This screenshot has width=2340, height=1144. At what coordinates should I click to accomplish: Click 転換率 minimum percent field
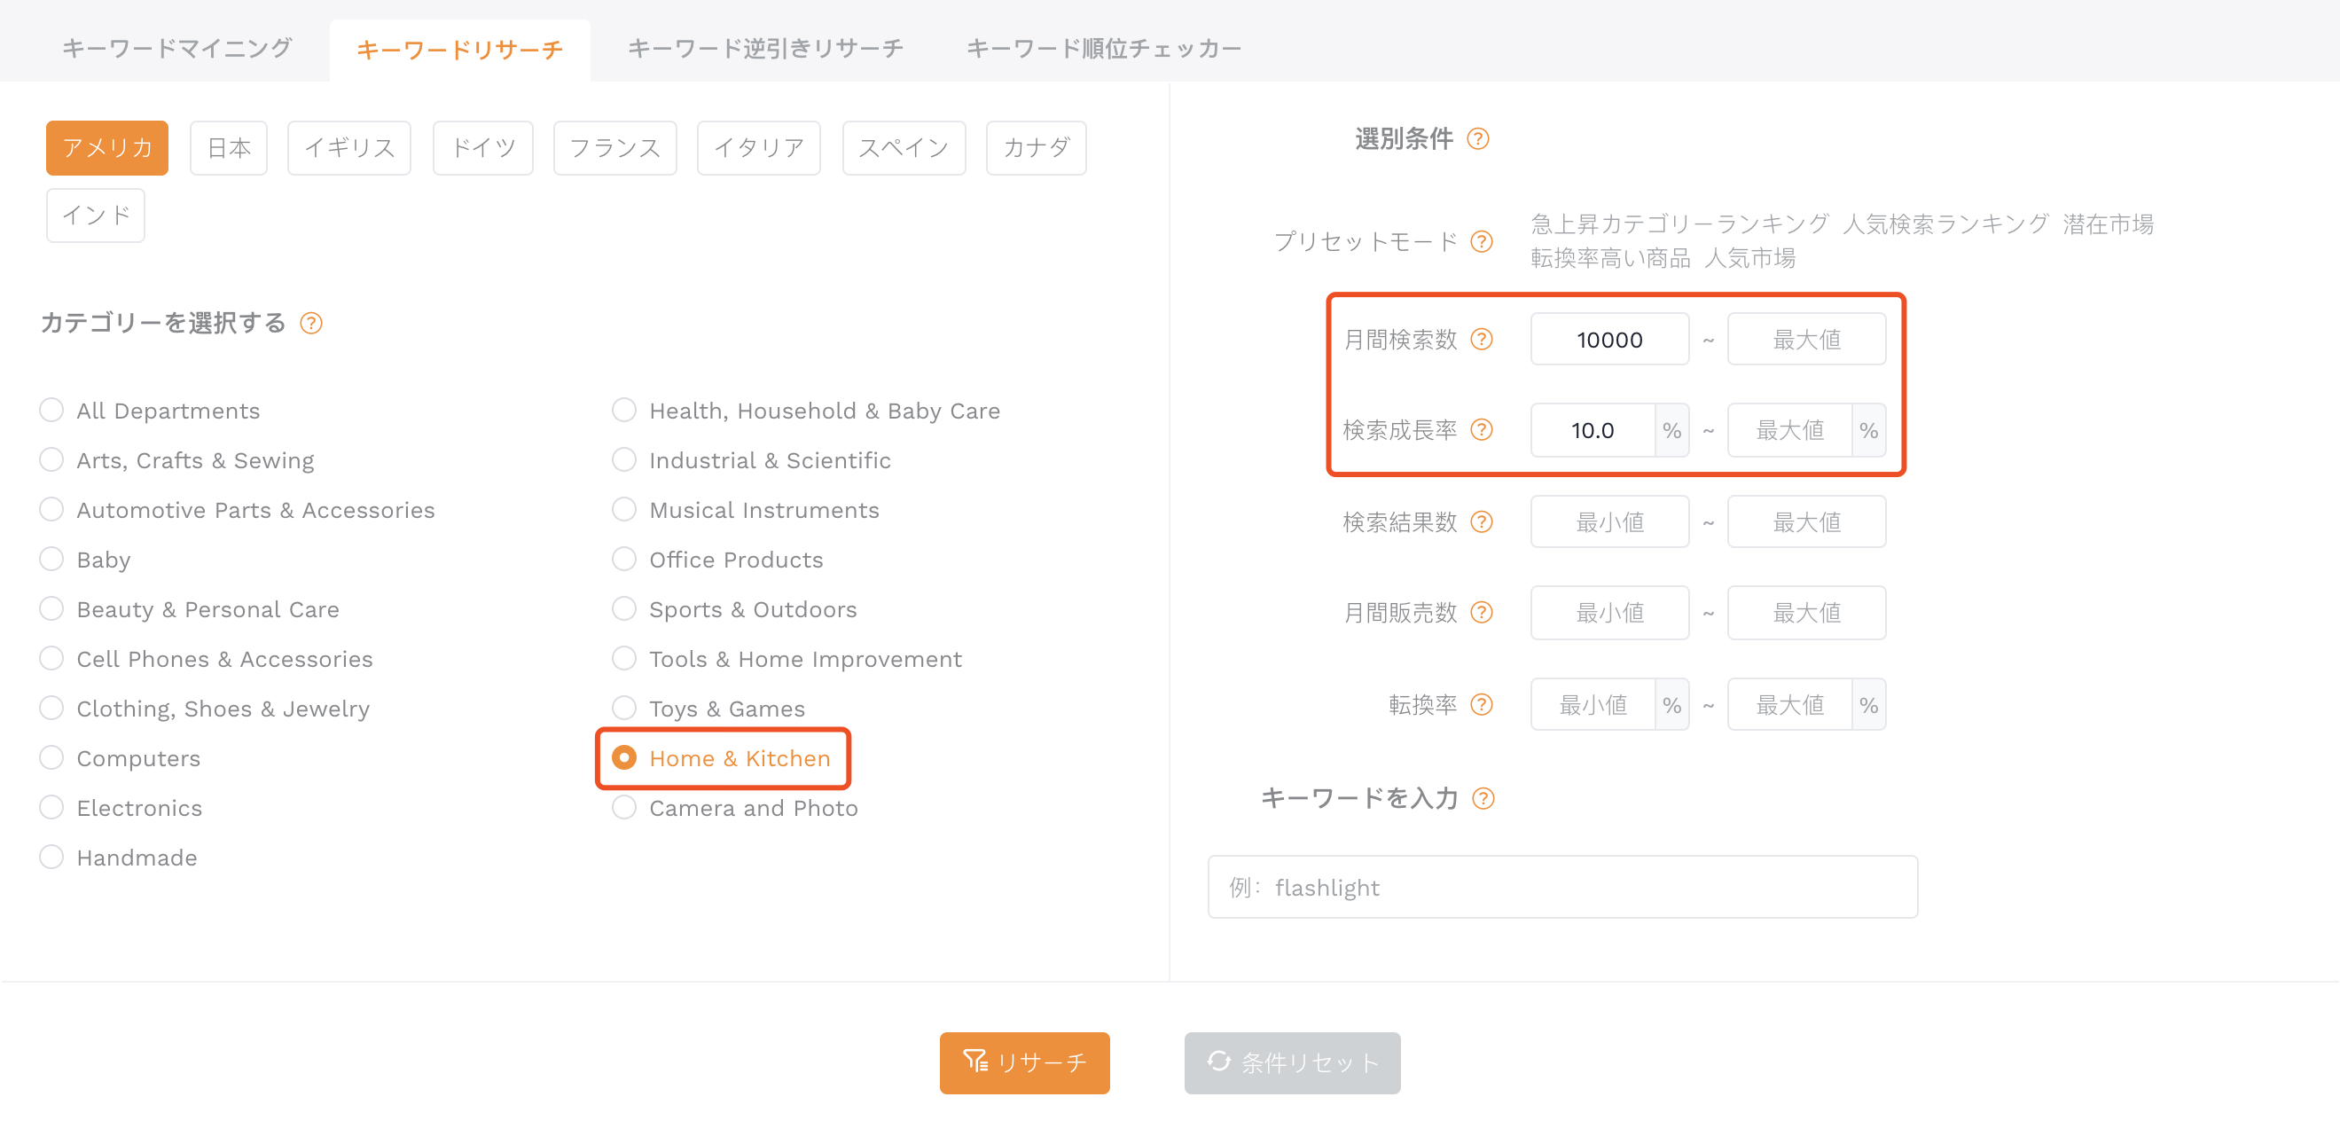[1593, 705]
